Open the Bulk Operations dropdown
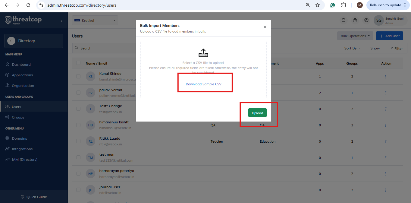This screenshot has height=203, width=411. pos(355,36)
